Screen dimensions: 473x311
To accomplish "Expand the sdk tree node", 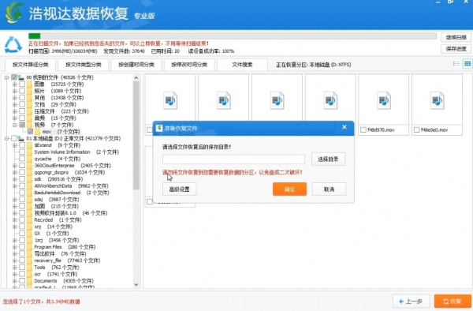I will tap(14, 179).
